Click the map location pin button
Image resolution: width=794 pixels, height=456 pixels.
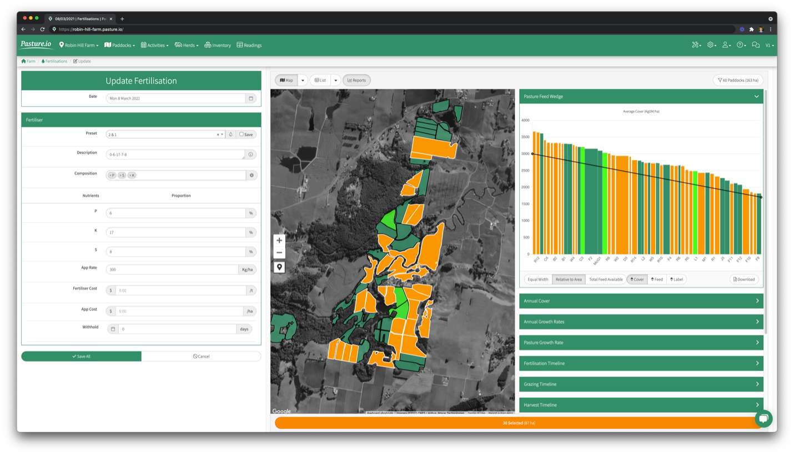[x=279, y=267]
